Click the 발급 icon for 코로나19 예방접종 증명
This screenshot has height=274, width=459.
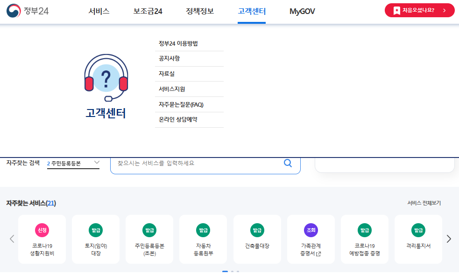click(x=365, y=230)
